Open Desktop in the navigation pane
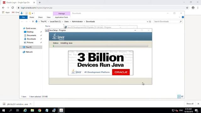201x113 pixels. pos(30,32)
